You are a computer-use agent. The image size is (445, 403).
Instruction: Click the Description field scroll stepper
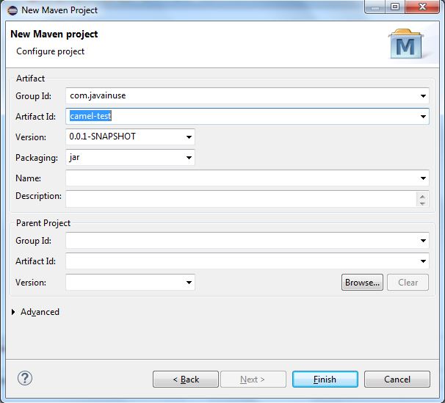pyautogui.click(x=422, y=199)
